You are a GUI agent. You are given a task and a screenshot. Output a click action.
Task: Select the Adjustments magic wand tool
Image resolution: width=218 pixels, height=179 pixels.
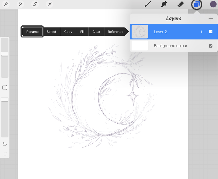click(x=20, y=4)
